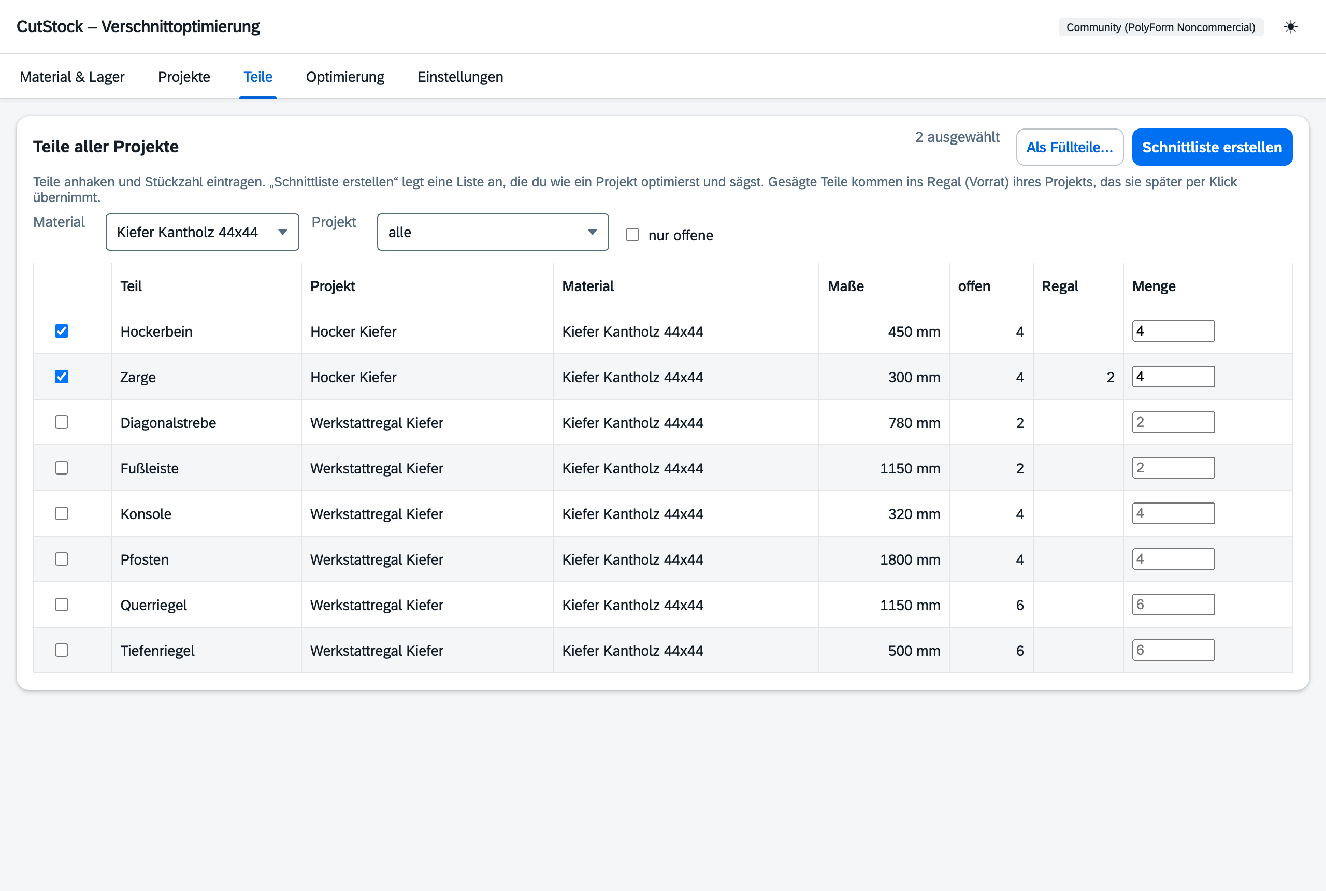Click the 'Als Füllteile...' button

[x=1069, y=147]
